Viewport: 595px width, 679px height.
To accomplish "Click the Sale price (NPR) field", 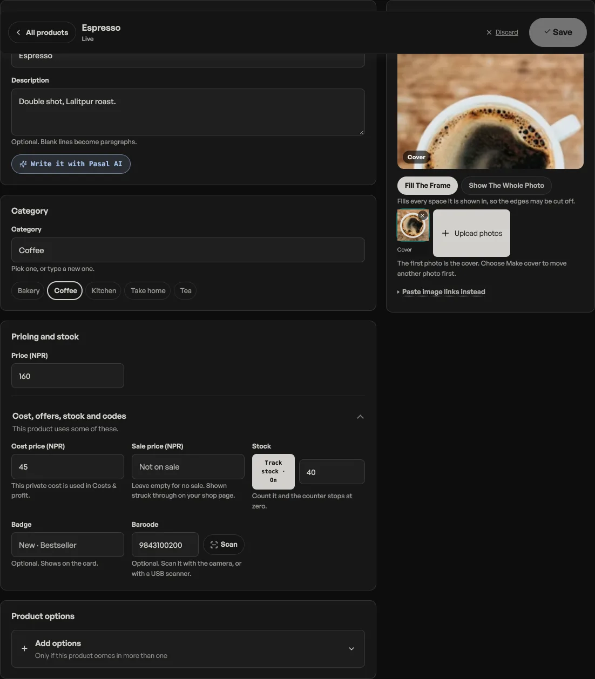I will 188,466.
